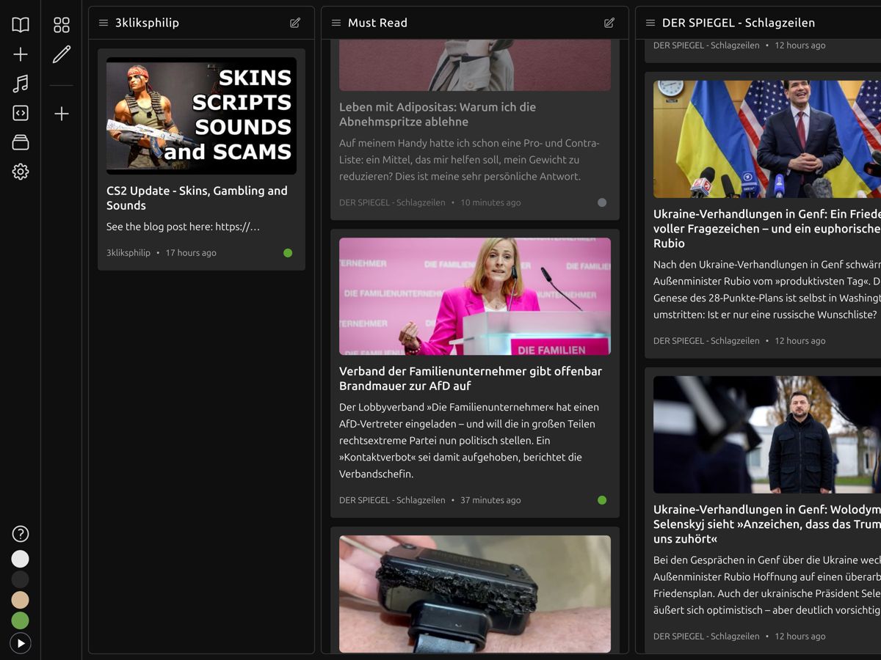Image resolution: width=881 pixels, height=660 pixels.
Task: Click the plus icon in the left sidebar
Action: pyautogui.click(x=21, y=54)
